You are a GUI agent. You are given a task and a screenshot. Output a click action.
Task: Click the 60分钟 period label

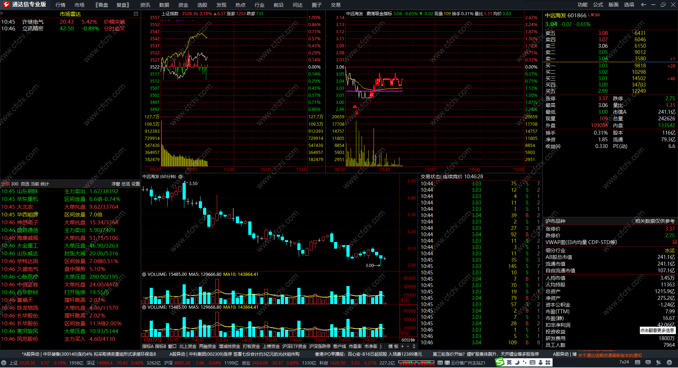click(x=408, y=340)
